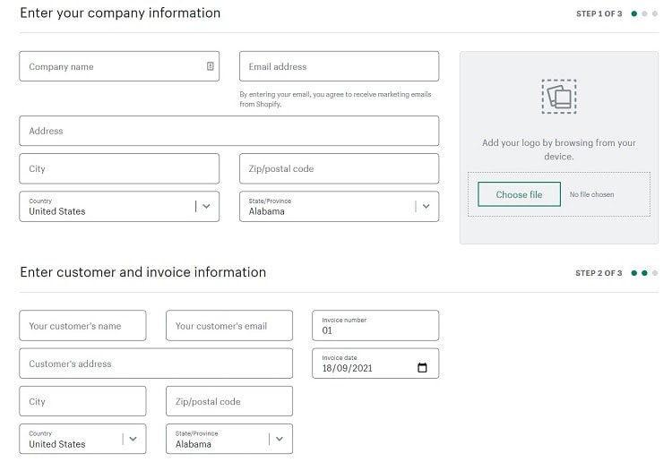Click the Invoice date value 18/09/2021
The image size is (672, 462).
(x=347, y=368)
